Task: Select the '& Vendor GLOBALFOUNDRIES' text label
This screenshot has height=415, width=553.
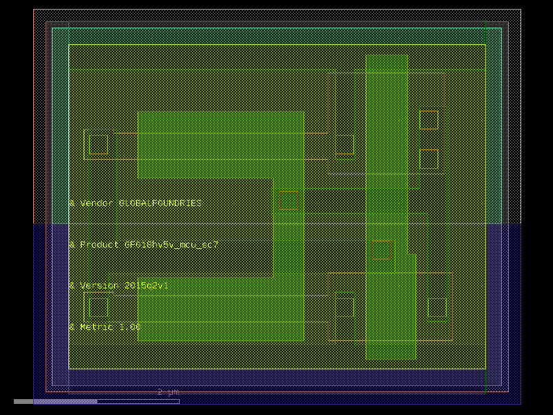Action: (135, 203)
